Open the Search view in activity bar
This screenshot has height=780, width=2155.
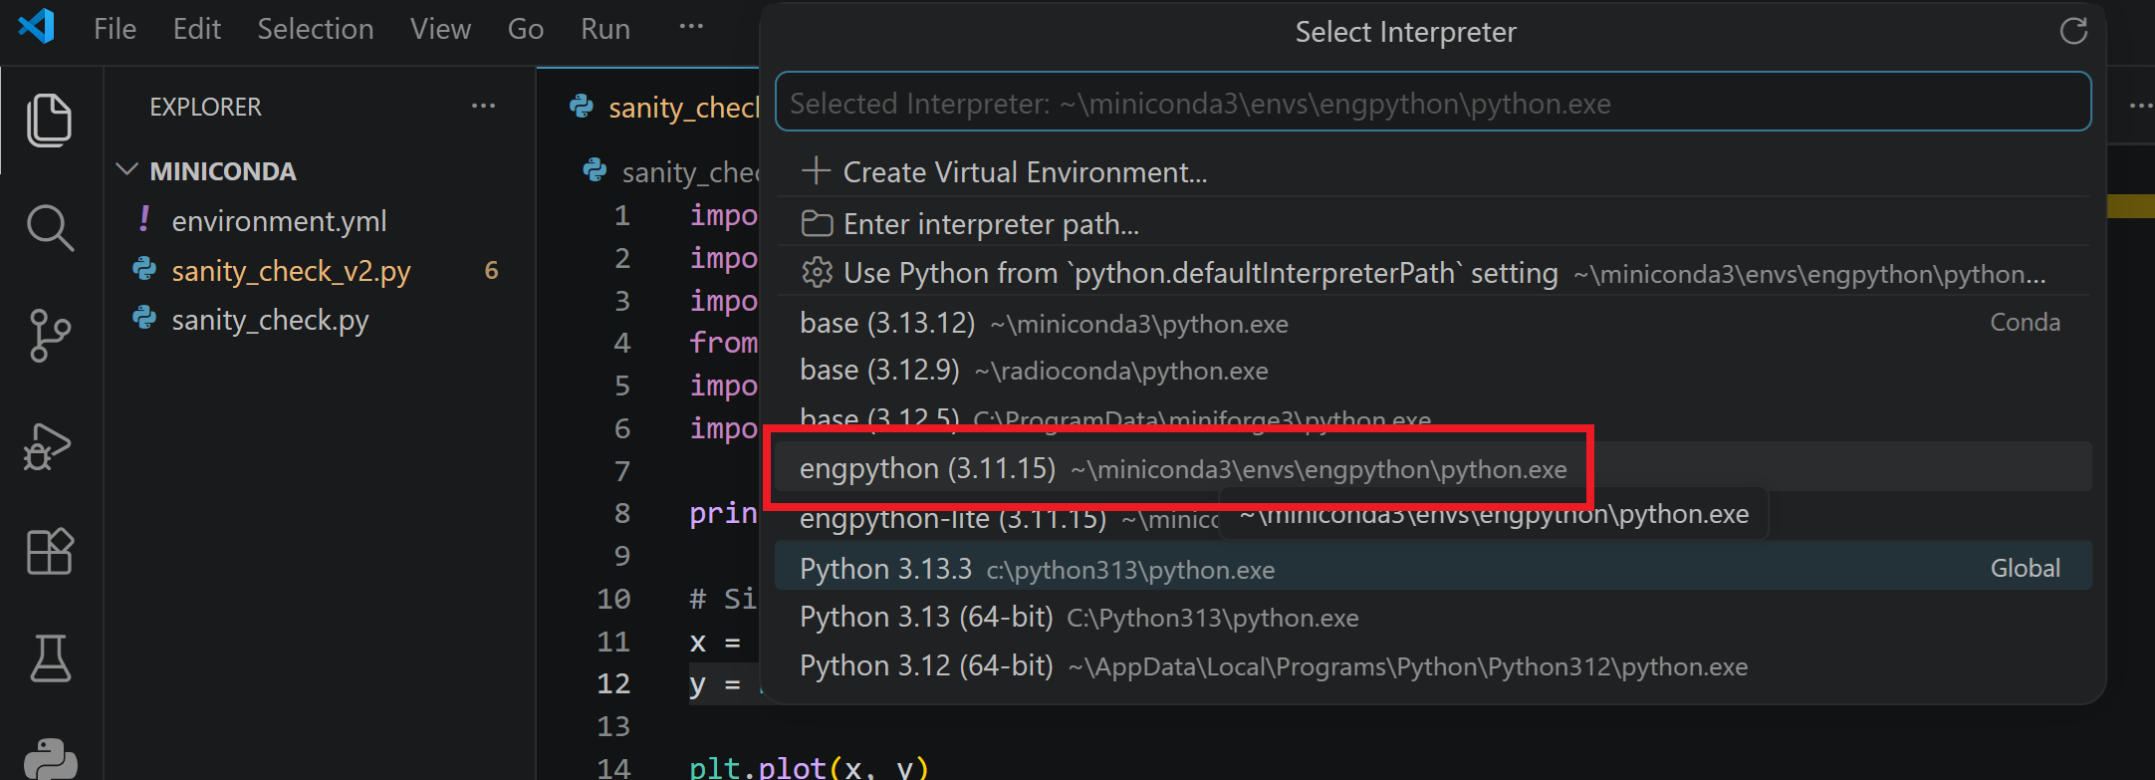pyautogui.click(x=49, y=228)
